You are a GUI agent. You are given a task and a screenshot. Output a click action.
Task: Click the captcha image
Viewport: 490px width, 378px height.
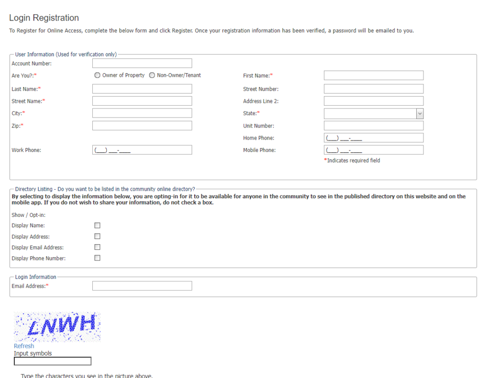[57, 327]
